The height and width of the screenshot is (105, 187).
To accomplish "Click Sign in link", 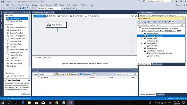I will (x=179, y=5).
